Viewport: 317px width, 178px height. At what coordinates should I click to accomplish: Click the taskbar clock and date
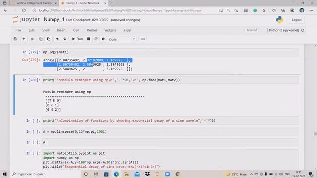click(299, 174)
